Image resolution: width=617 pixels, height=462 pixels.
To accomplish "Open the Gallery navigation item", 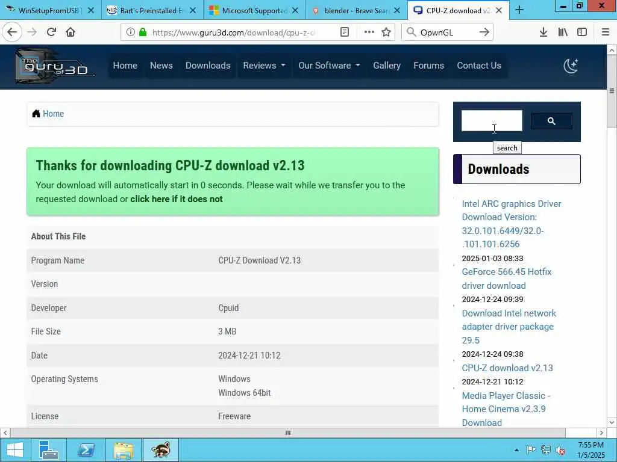I will pos(387,66).
